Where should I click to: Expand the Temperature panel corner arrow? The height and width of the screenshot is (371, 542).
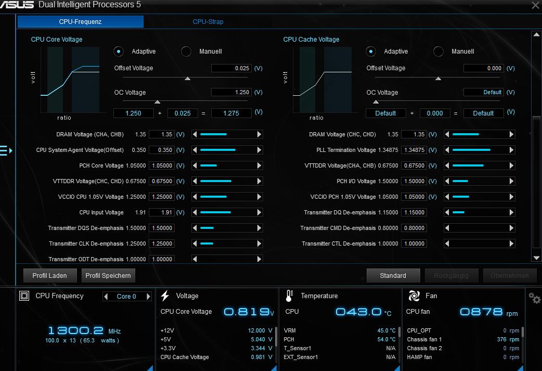(x=397, y=368)
